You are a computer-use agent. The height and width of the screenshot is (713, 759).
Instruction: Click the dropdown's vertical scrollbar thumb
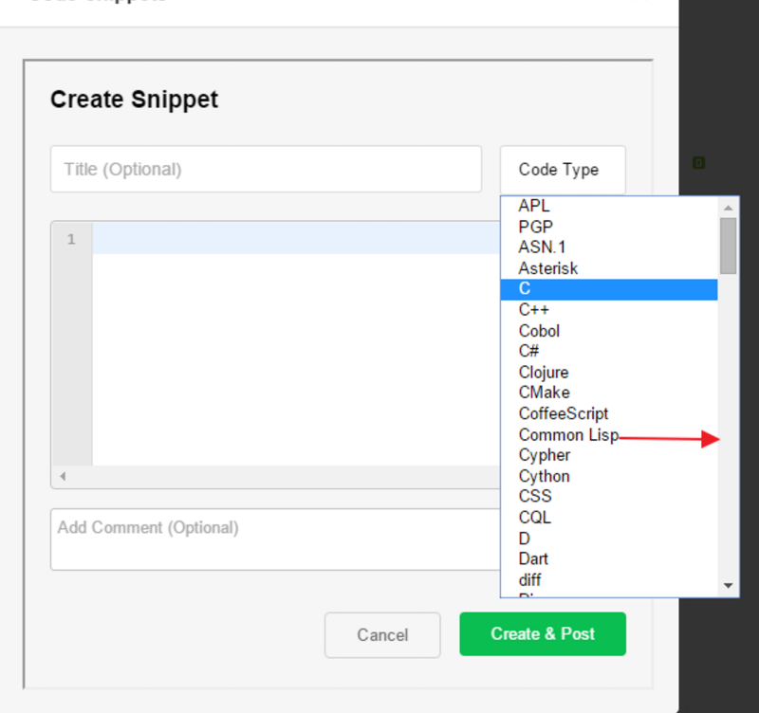pyautogui.click(x=728, y=246)
